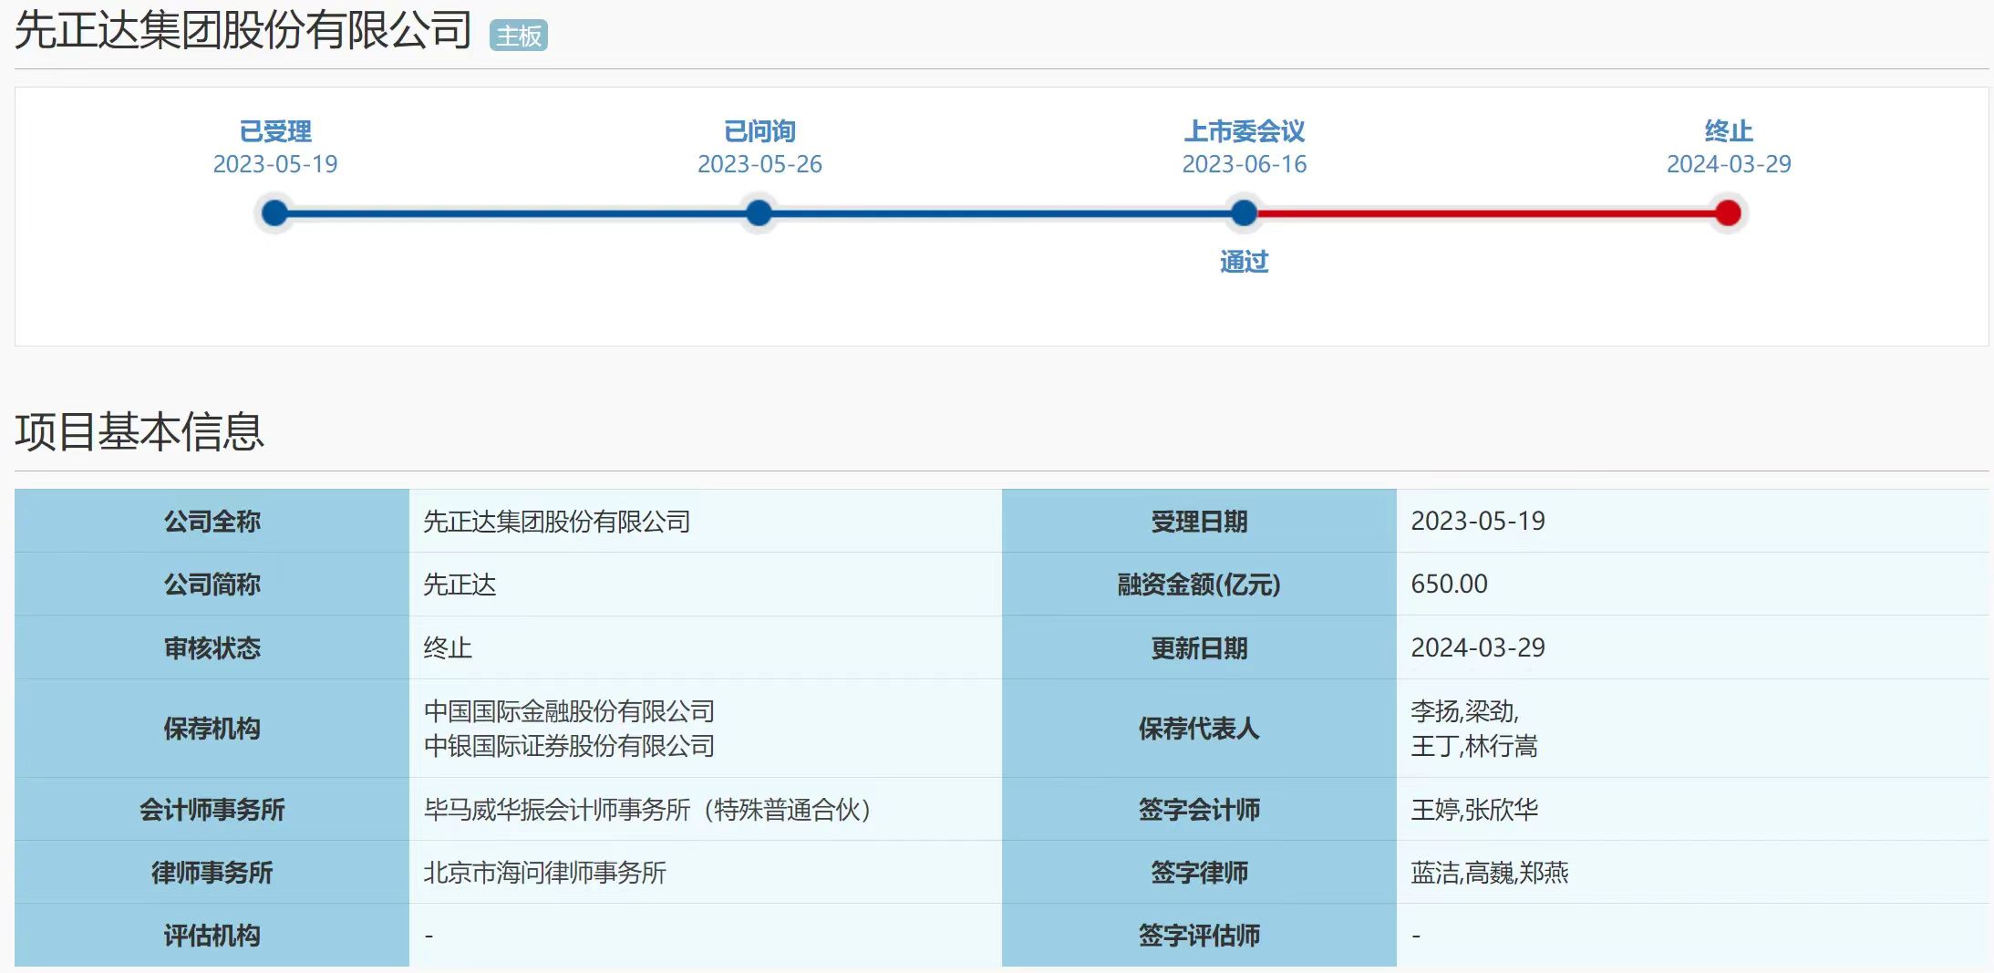Screen dimensions: 1994x973
Task: Click the timeline date 2023-05-19 under 已受理
Action: pyautogui.click(x=275, y=164)
